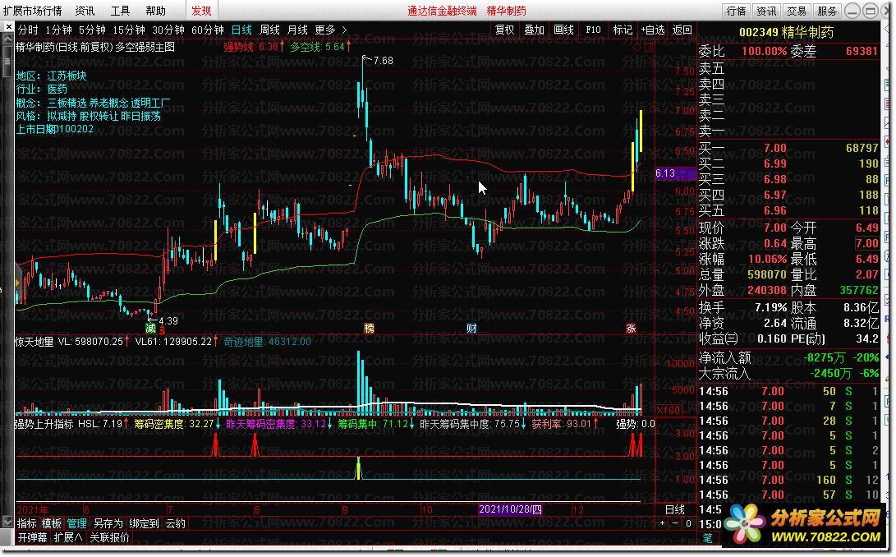Click the 买一 bid price 7.00
The width and height of the screenshot is (896, 557).
[774, 148]
